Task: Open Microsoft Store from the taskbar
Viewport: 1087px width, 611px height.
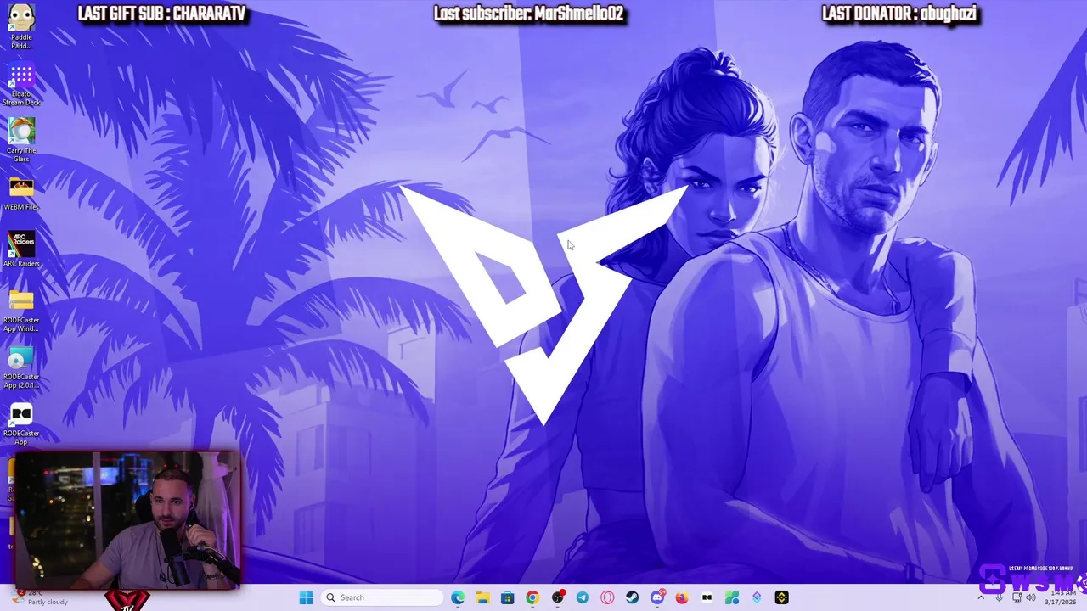Action: pos(507,597)
